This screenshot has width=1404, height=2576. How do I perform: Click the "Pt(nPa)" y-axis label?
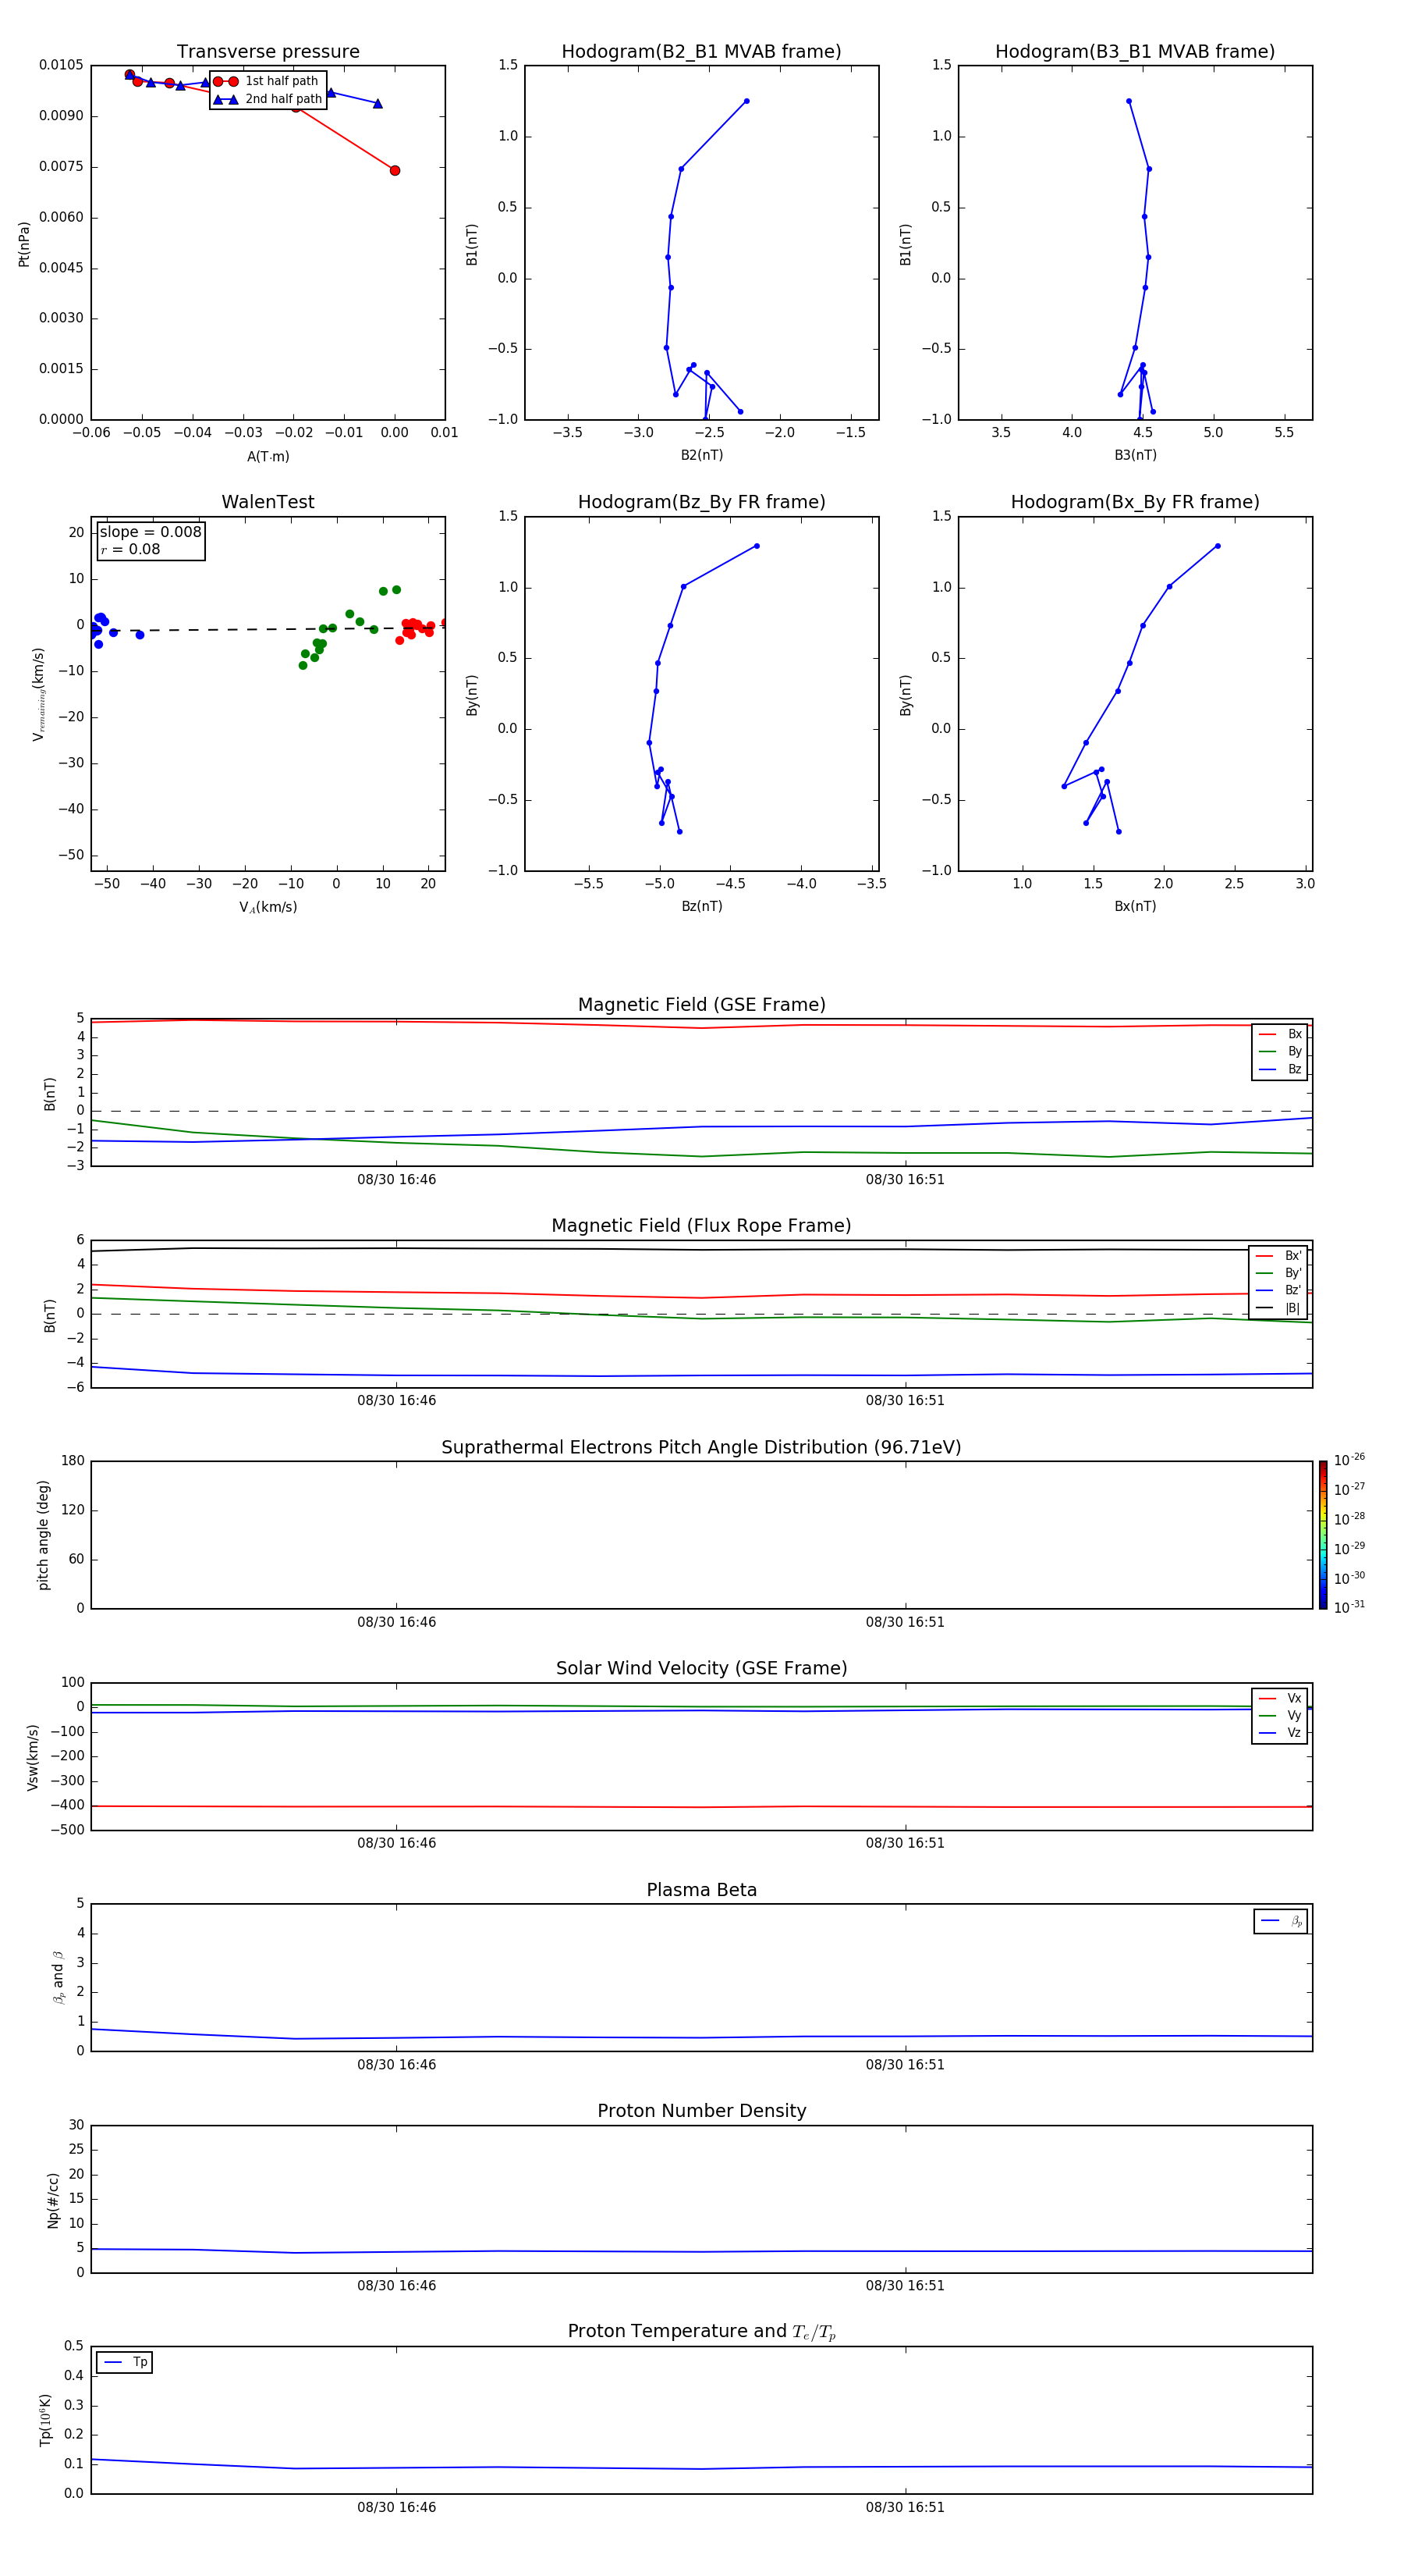coord(24,244)
